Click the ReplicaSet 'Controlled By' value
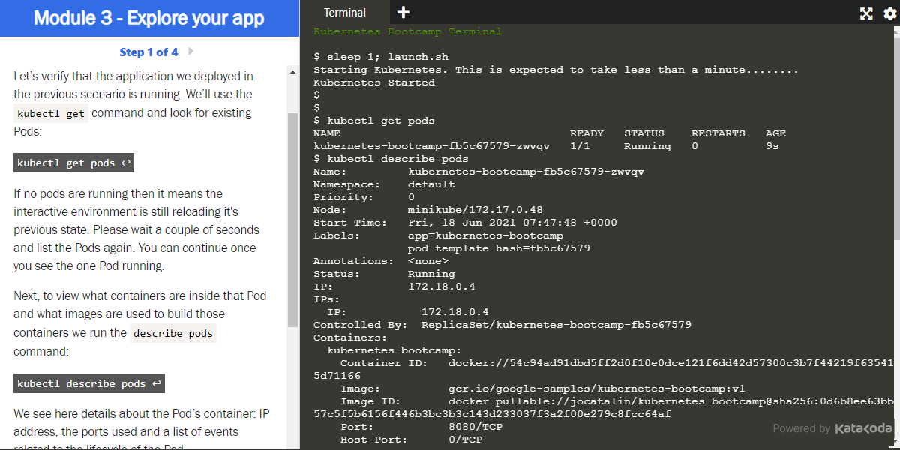The image size is (900, 450). (x=556, y=325)
